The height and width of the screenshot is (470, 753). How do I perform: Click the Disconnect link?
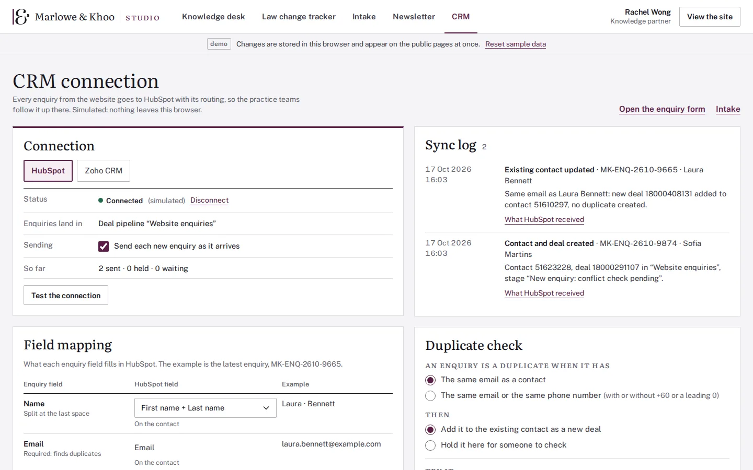(209, 201)
